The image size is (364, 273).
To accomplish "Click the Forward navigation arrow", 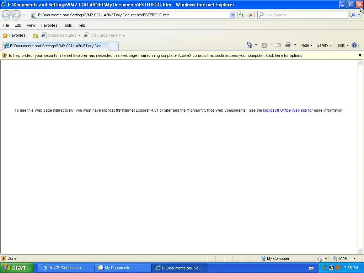I will coord(16,15).
